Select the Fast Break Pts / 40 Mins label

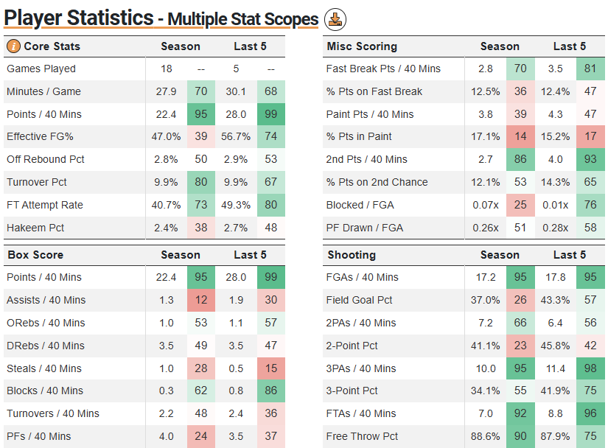pos(383,69)
